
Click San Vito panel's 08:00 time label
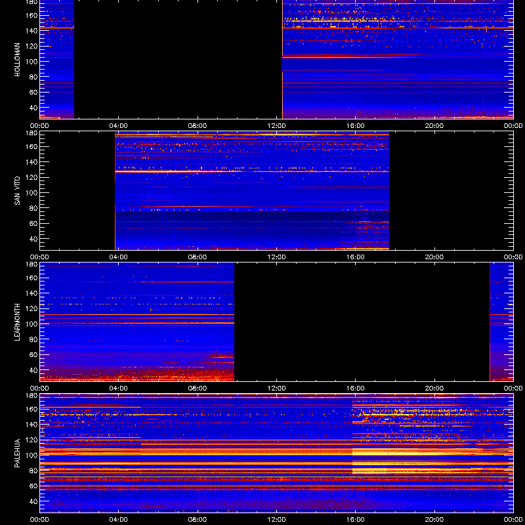click(198, 257)
